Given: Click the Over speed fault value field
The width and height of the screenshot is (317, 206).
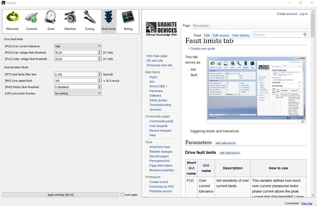Looking at the screenshot, I should 76,81.
